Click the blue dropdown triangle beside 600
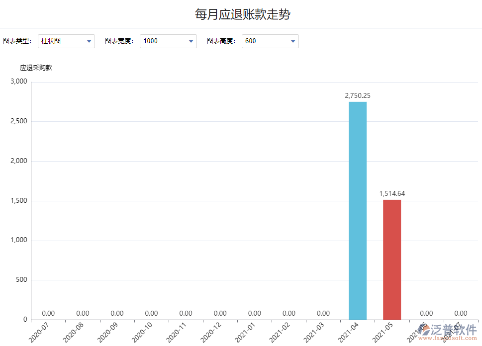The image size is (482, 346). coord(293,41)
